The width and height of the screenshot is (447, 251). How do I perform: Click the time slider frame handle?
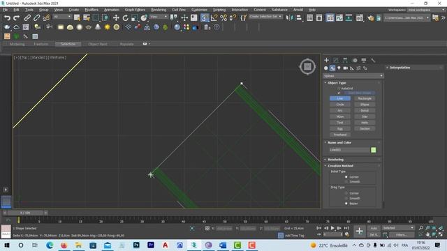click(25, 213)
